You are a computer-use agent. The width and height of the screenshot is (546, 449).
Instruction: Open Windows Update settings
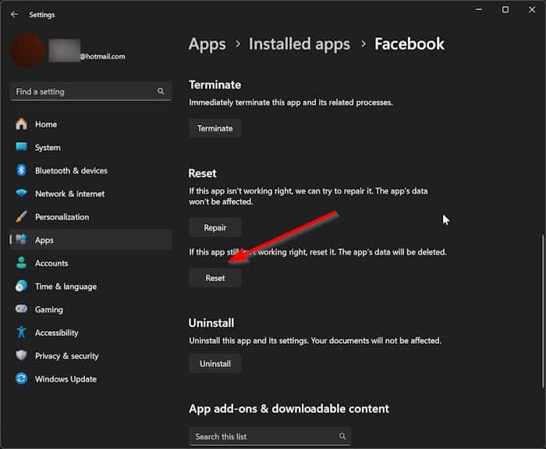90,379
